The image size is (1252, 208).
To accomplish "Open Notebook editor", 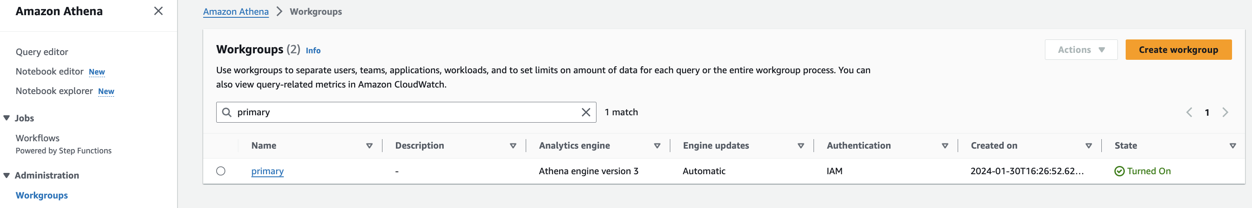I will pyautogui.click(x=49, y=71).
